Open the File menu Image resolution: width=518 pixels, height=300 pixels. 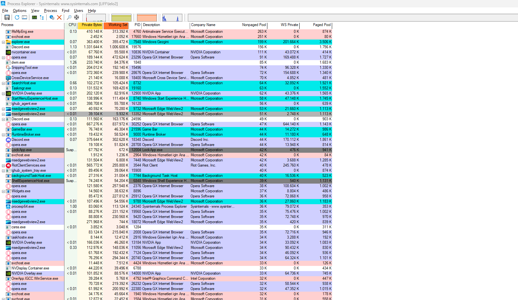[x=5, y=11]
